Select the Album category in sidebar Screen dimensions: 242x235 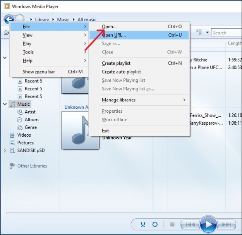31,120
